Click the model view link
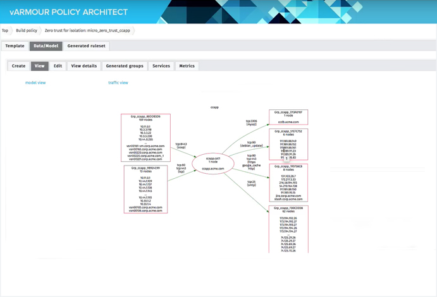This screenshot has width=437, height=297. point(35,83)
